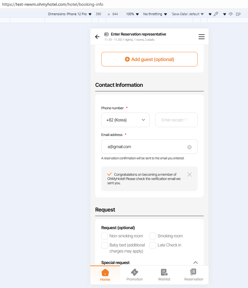Click the back arrow icon
Viewport: 248px width, 288px height.
point(97,37)
